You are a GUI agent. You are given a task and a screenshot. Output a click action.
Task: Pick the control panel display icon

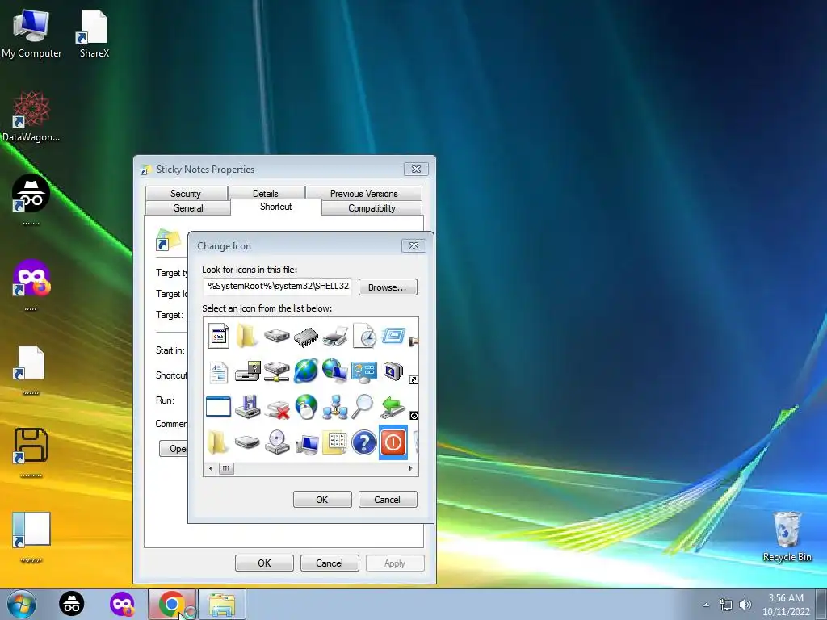point(364,372)
